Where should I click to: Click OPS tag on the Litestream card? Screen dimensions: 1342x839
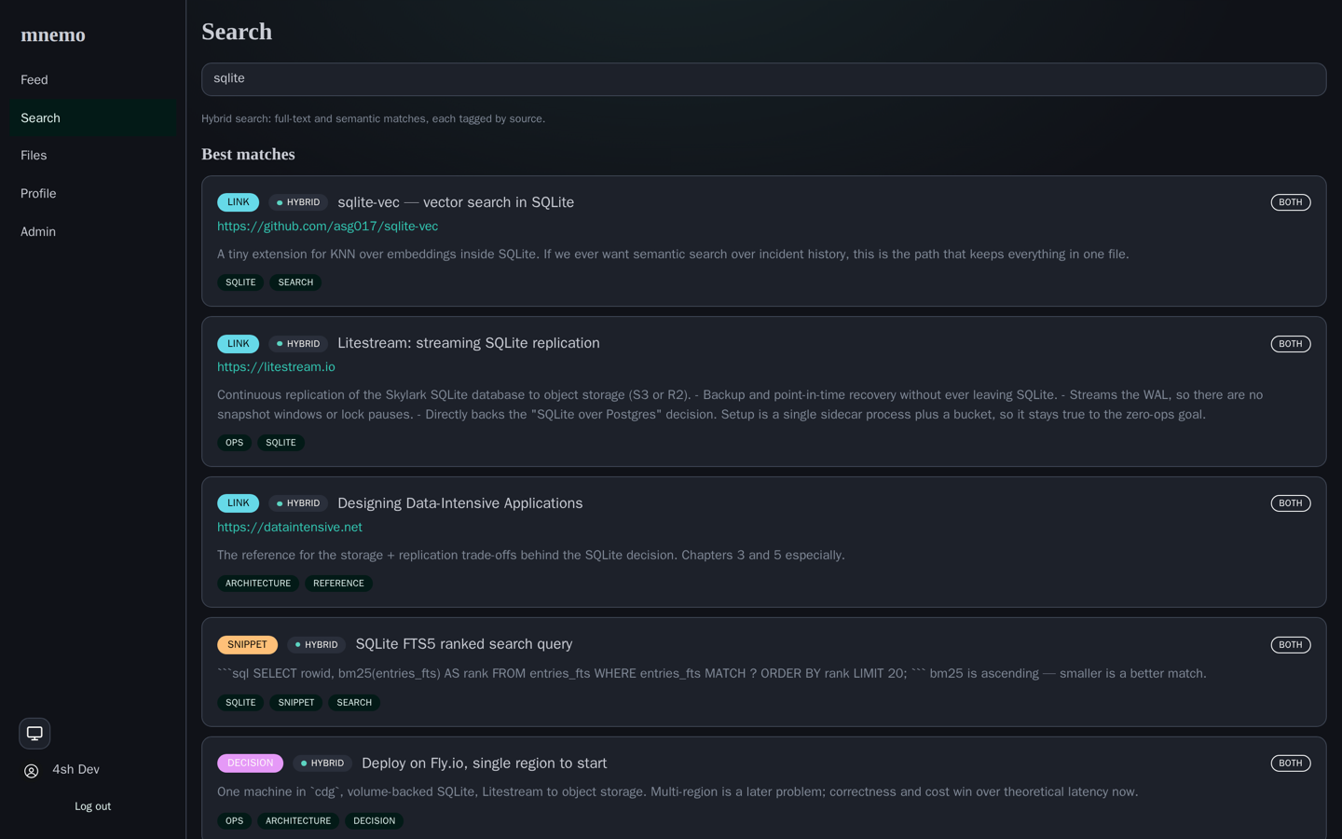pyautogui.click(x=234, y=443)
